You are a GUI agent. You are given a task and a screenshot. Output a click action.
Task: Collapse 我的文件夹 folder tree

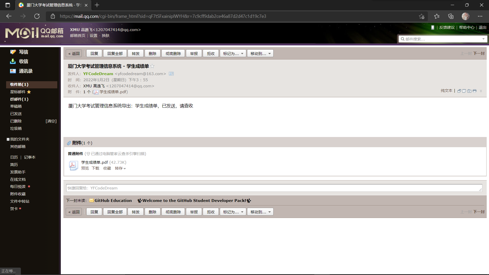[8, 139]
